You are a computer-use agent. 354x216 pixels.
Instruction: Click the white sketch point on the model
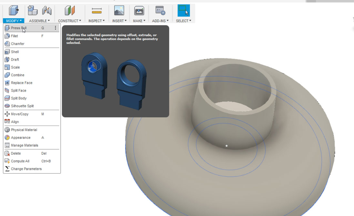227,146
